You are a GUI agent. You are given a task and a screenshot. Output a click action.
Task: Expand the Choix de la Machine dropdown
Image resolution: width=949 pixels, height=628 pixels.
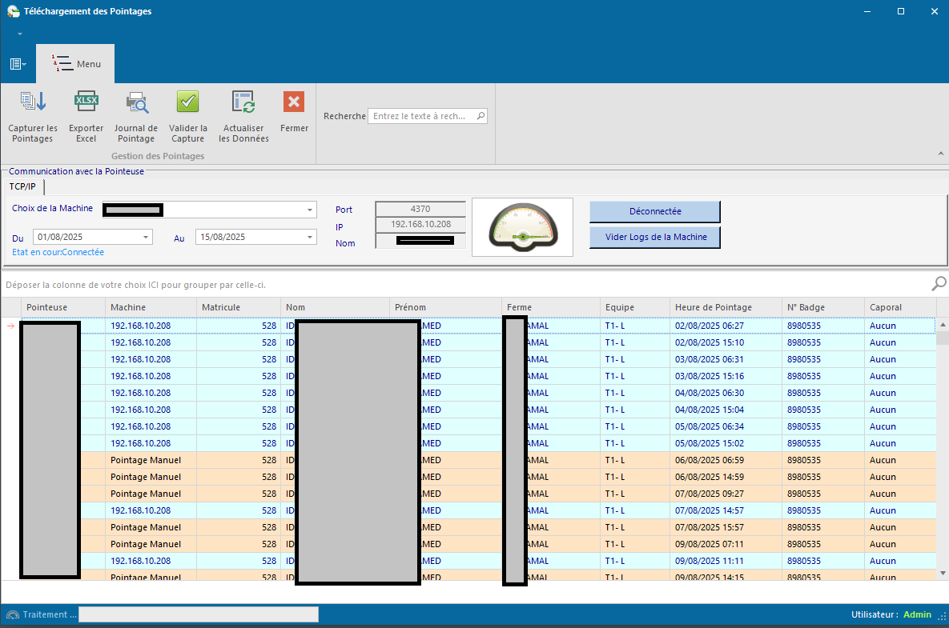(x=310, y=210)
